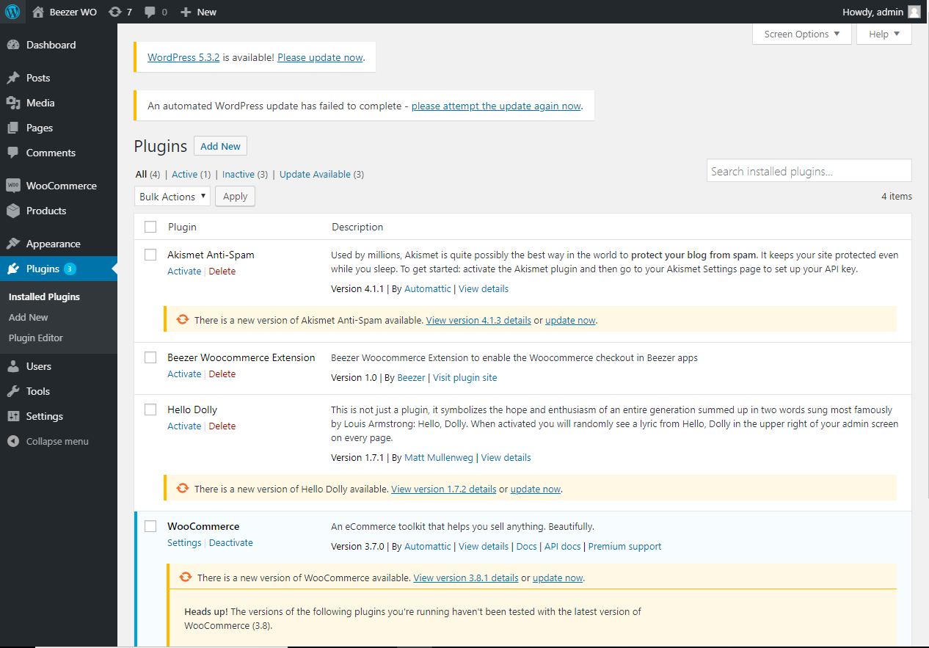
Task: Open the WooCommerce sidebar icon
Action: click(x=13, y=186)
